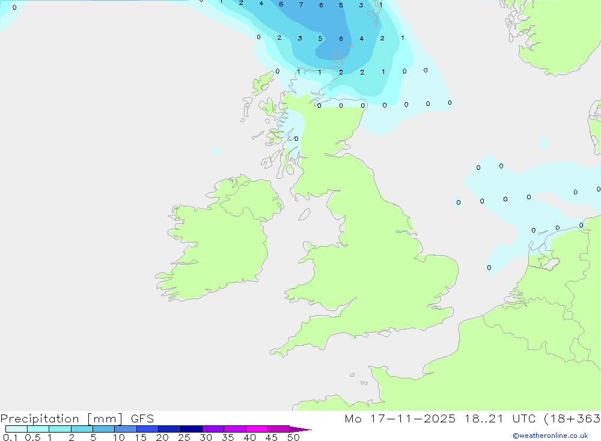The width and height of the screenshot is (601, 441).
Task: Click the legend scale label '40'
Action: tap(249, 437)
